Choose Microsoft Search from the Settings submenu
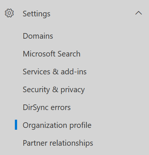Screen dimensions: 149x155 pos(52,54)
